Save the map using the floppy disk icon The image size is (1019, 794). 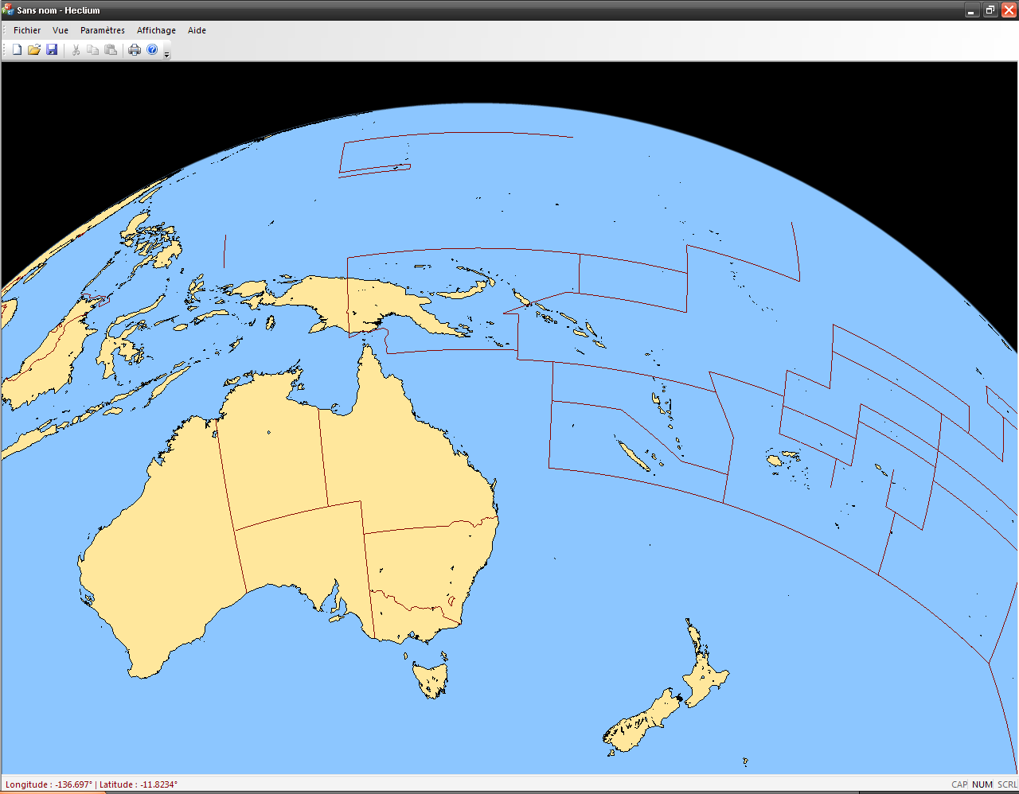(52, 50)
